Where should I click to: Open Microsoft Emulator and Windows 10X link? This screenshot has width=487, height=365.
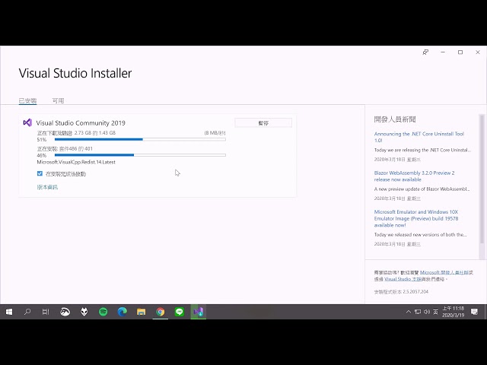[416, 218]
